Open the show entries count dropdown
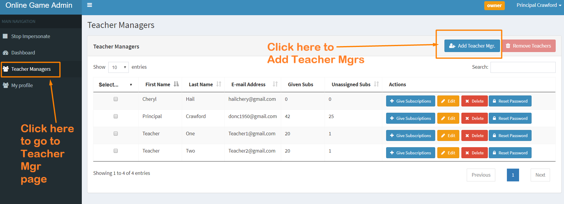This screenshot has width=564, height=204. tap(118, 67)
